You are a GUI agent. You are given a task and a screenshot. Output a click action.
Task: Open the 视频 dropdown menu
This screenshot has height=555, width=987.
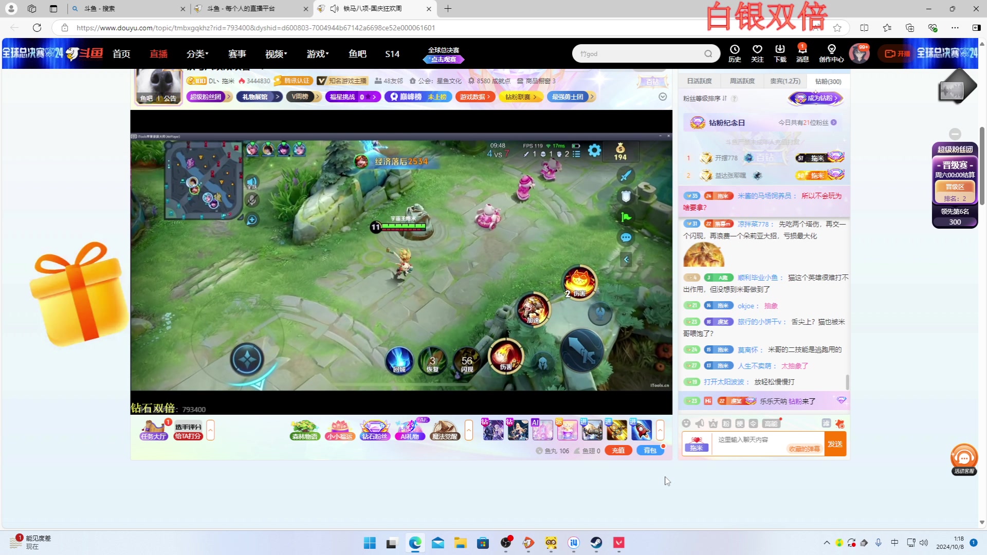point(276,53)
